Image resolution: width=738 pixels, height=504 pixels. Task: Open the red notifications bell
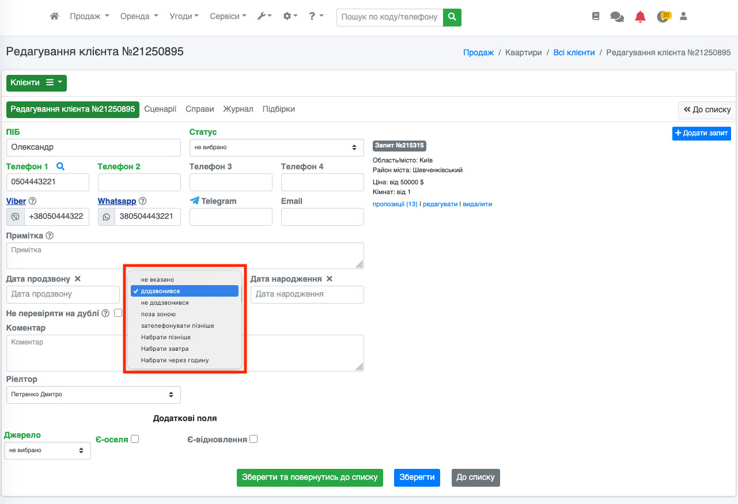[x=640, y=17]
